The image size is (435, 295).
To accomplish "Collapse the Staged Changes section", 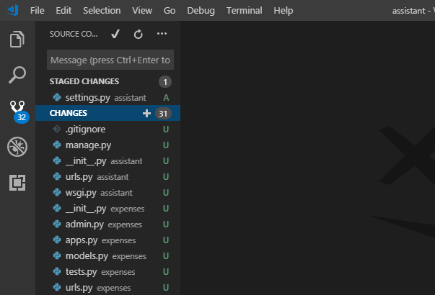I will (x=84, y=81).
